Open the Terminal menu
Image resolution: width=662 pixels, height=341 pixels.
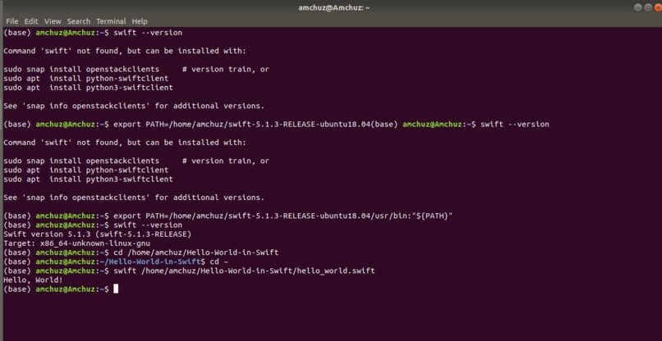coord(111,21)
